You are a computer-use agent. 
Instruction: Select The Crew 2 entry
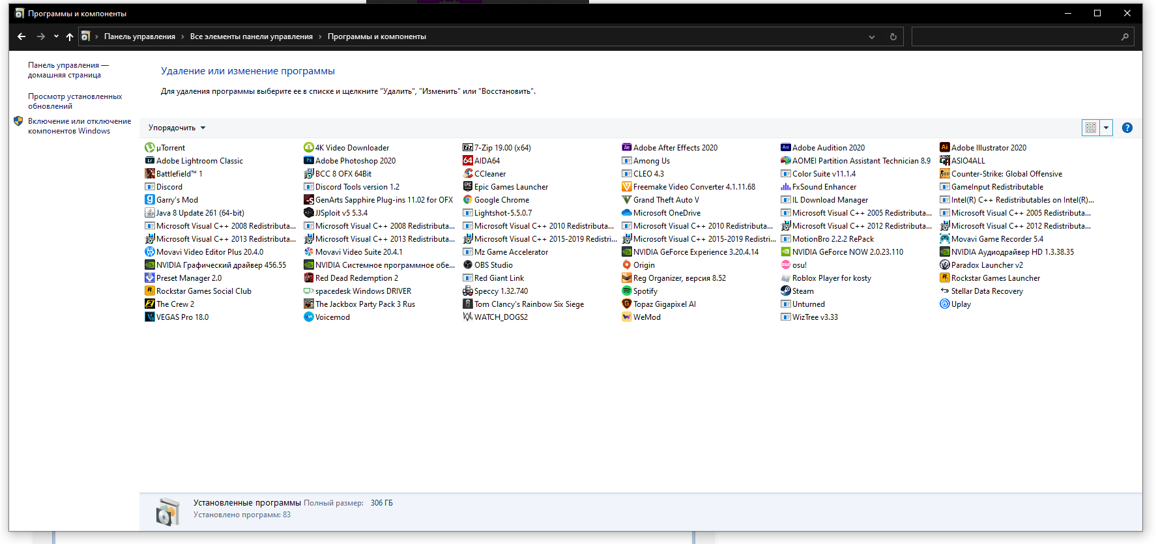[169, 304]
